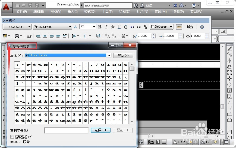Viewport: 236px width, 148px height.
Task: Select the @ character in the character grid
Action: (x=80, y=71)
